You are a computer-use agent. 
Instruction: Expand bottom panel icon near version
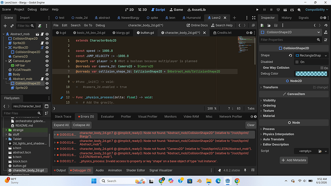(x=253, y=170)
